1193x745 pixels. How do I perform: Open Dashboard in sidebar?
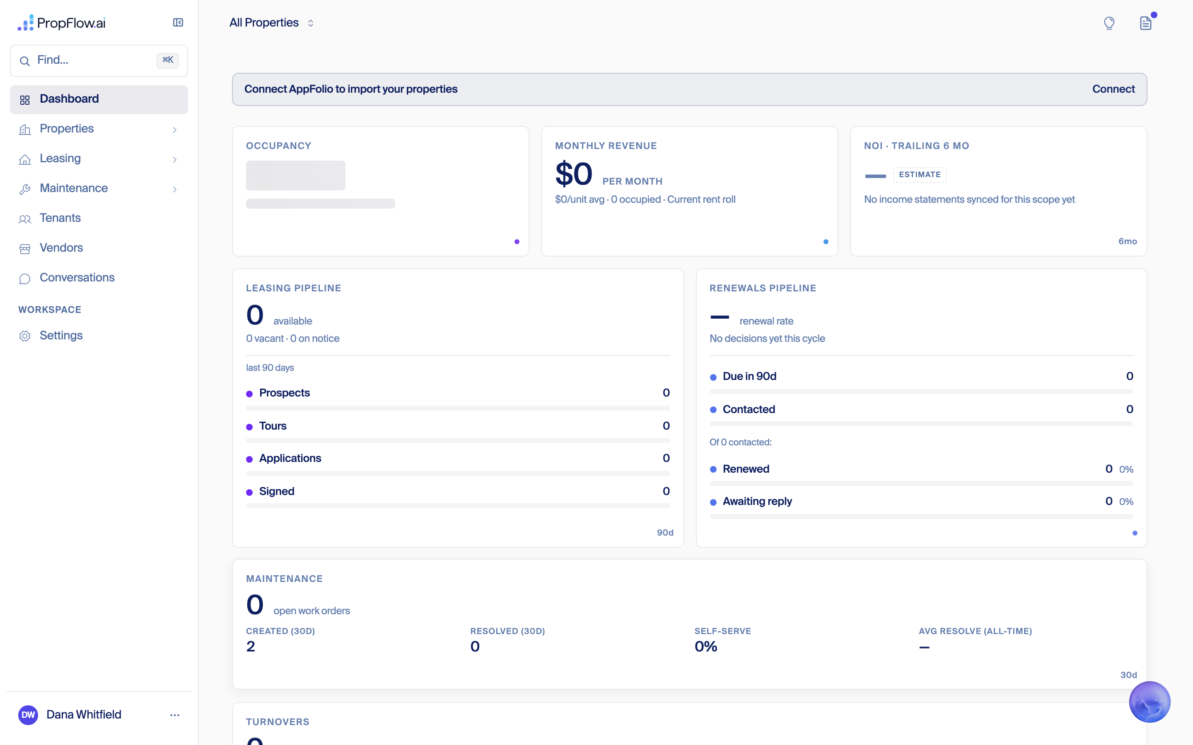(99, 99)
